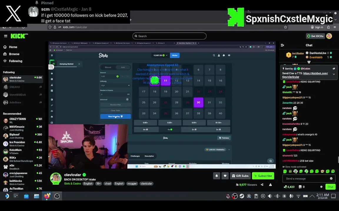Toggle the Advanced switch in Keno
The image size is (339, 211).
tap(127, 99)
